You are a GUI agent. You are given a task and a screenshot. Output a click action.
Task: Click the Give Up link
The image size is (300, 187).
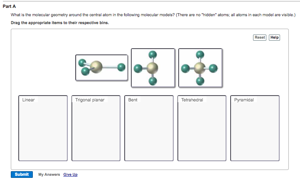click(70, 175)
